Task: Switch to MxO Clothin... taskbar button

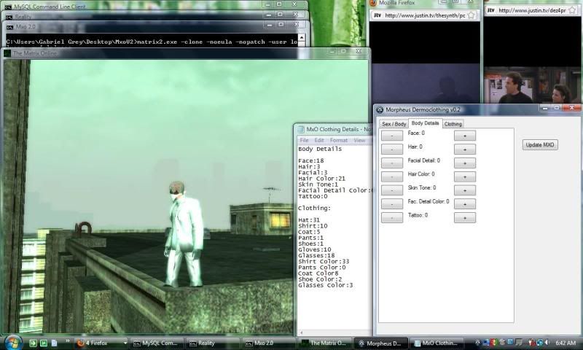Action: coord(436,343)
